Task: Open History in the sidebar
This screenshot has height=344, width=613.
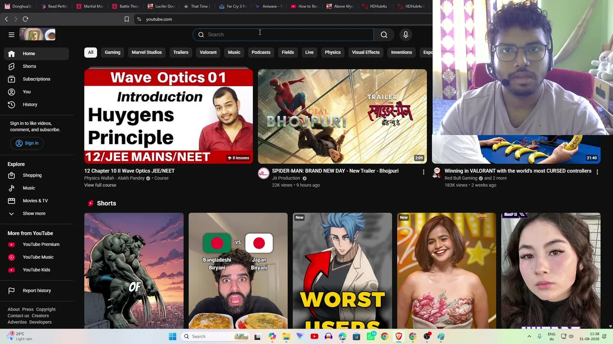Action: tap(36, 105)
